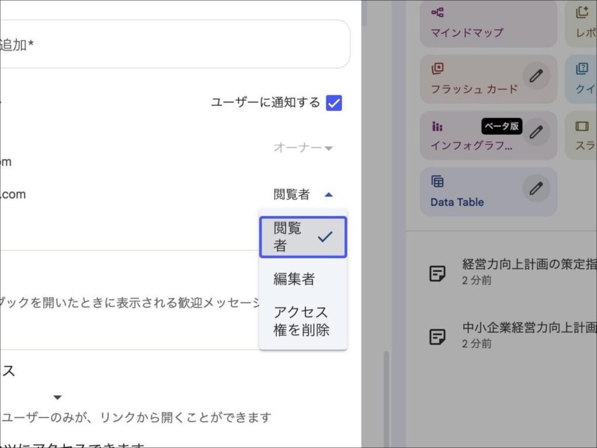Viewport: 597px width, 448px height.
Task: Click the note icon beside 中小企業経営力向上計画
Action: (x=438, y=337)
